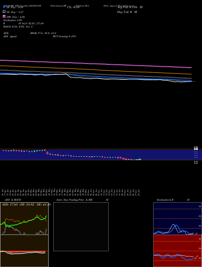Open the red RSI chart panel
The image size is (202, 267).
[177, 251]
